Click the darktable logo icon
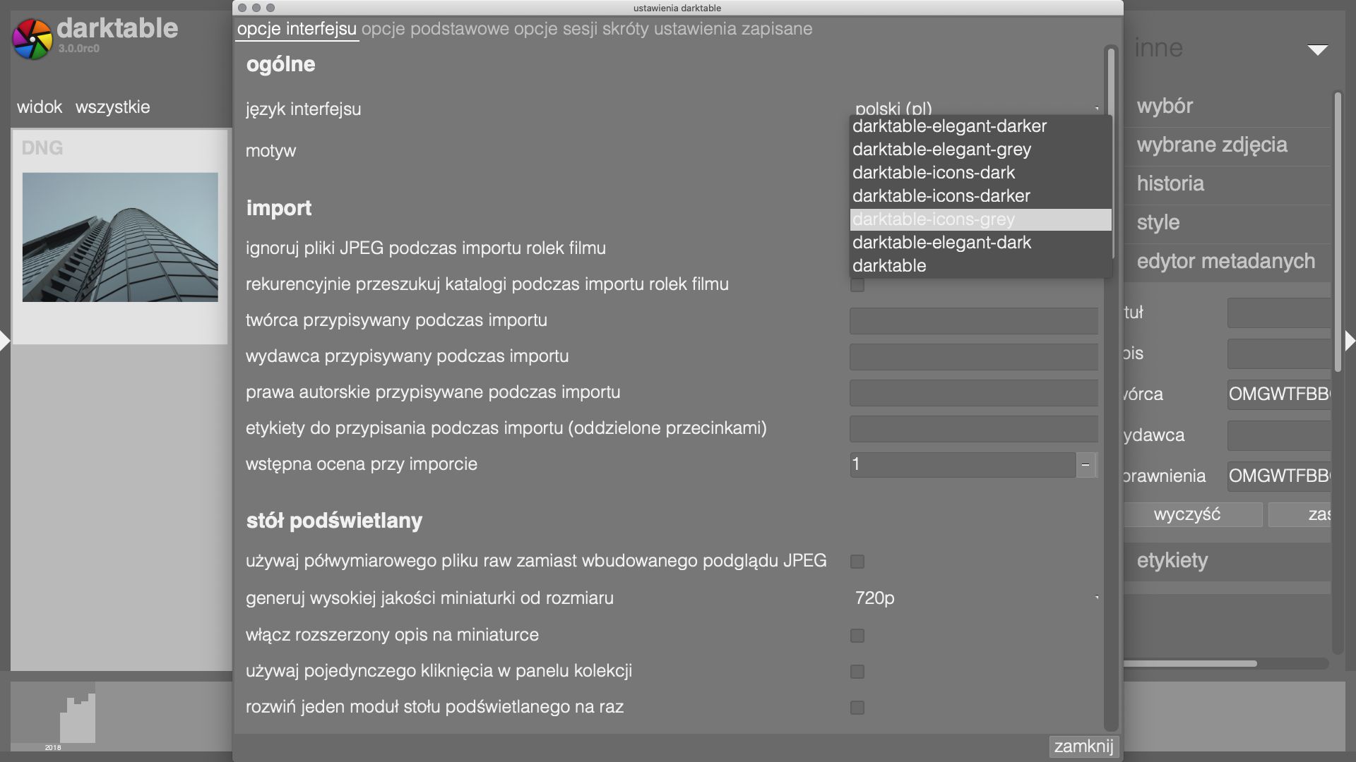The height and width of the screenshot is (762, 1356). pyautogui.click(x=32, y=39)
